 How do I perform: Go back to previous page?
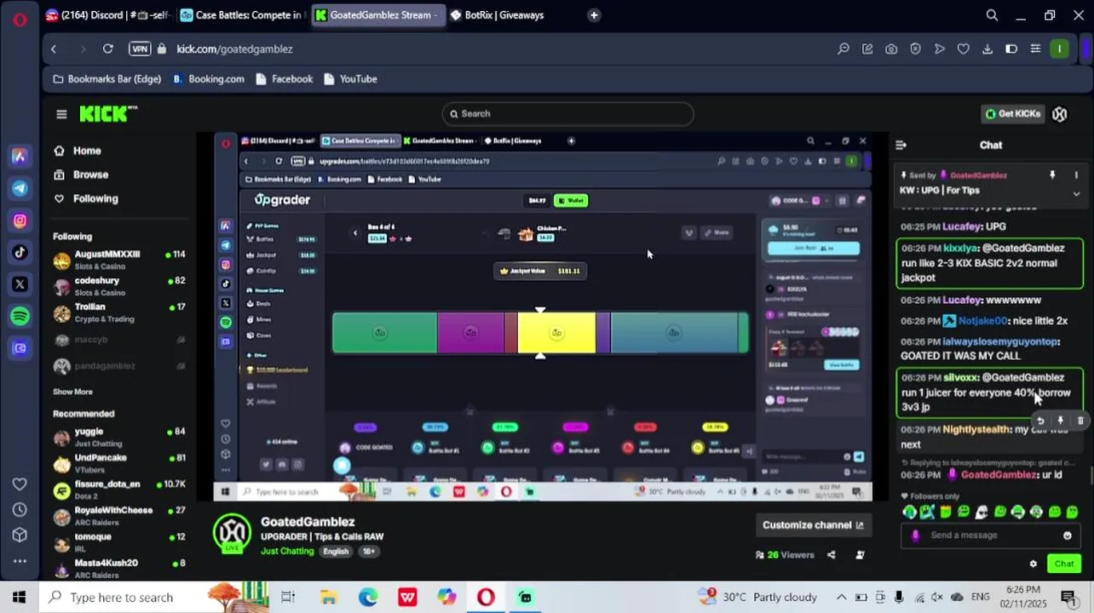pyautogui.click(x=54, y=49)
